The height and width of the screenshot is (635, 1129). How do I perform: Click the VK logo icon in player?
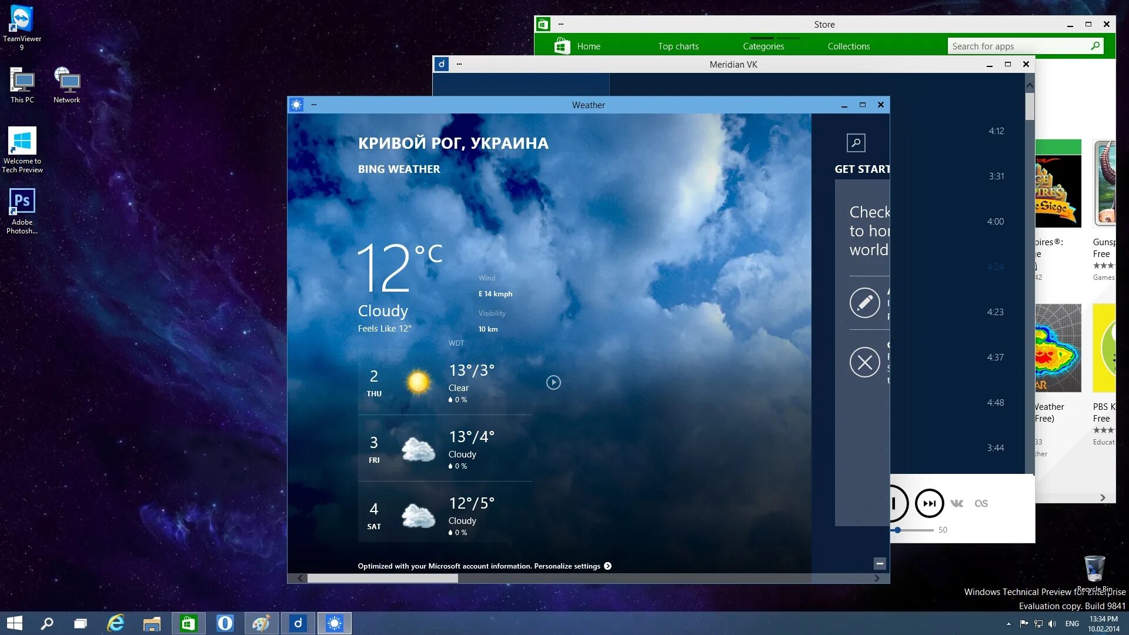pos(957,503)
